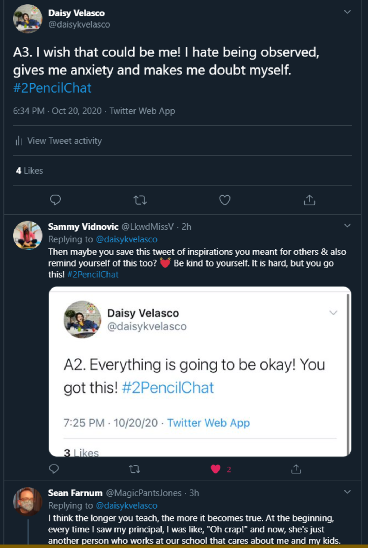
Task: View the 4 Likes list
Action: [x=29, y=171]
